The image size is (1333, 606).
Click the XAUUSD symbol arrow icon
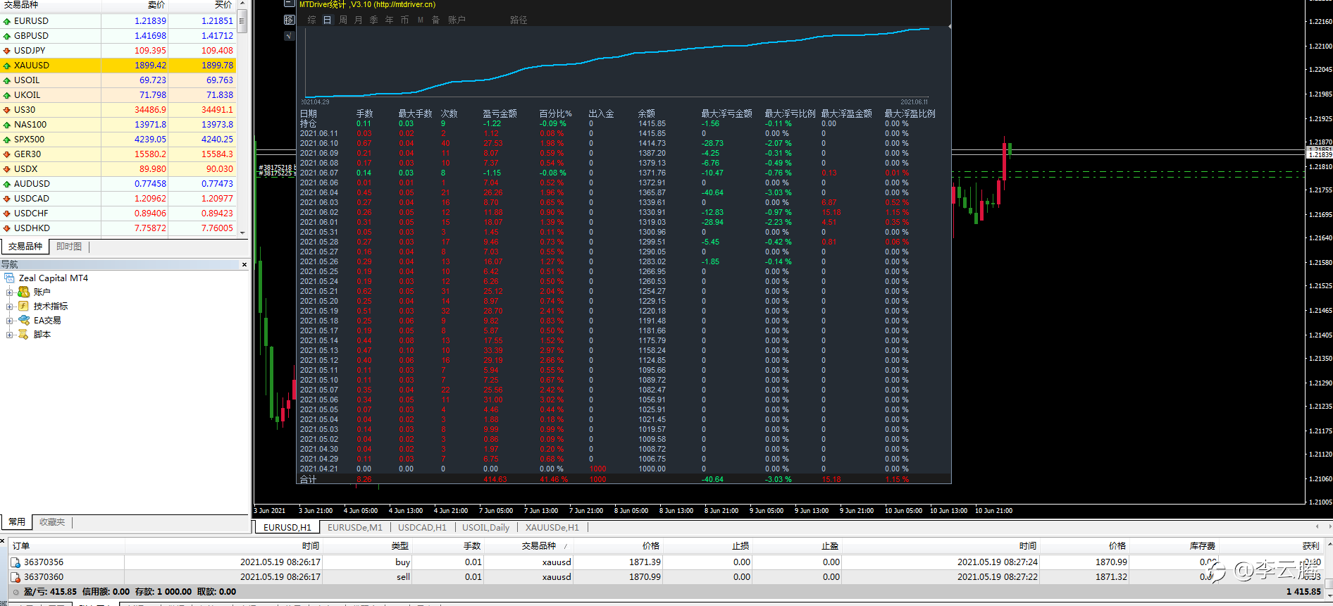pyautogui.click(x=7, y=66)
